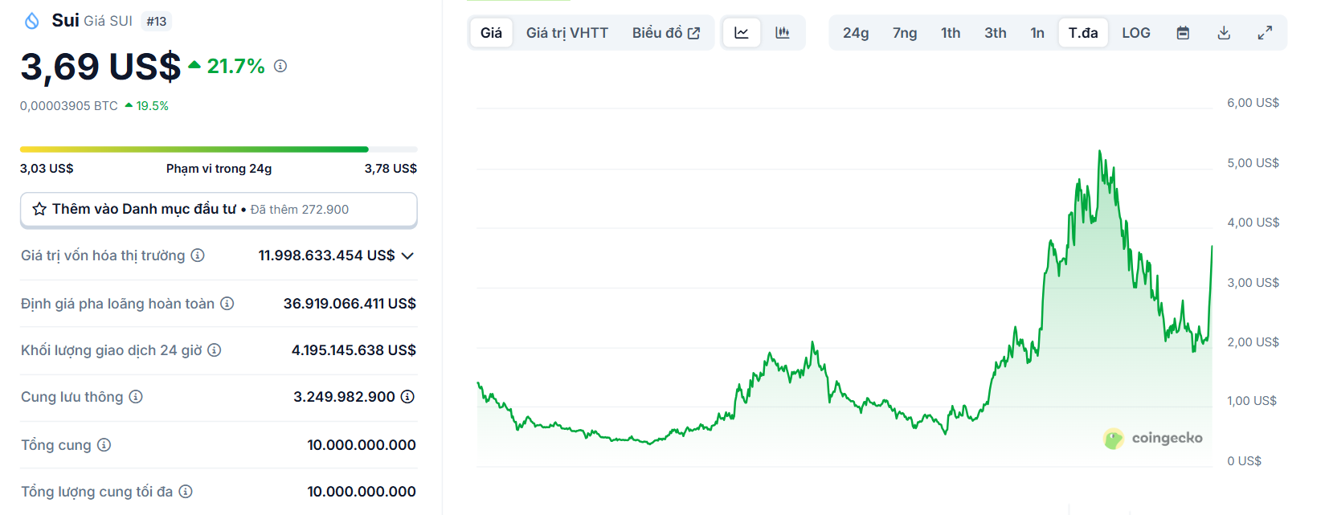
Task: Click the 3,69 US$ price text
Action: pos(100,67)
